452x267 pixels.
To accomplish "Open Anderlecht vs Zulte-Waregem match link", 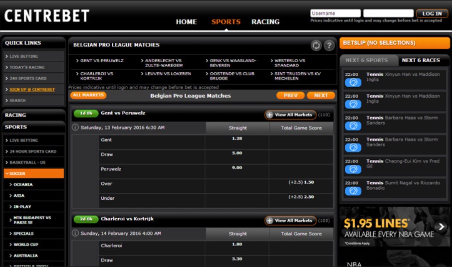I will pos(164,63).
